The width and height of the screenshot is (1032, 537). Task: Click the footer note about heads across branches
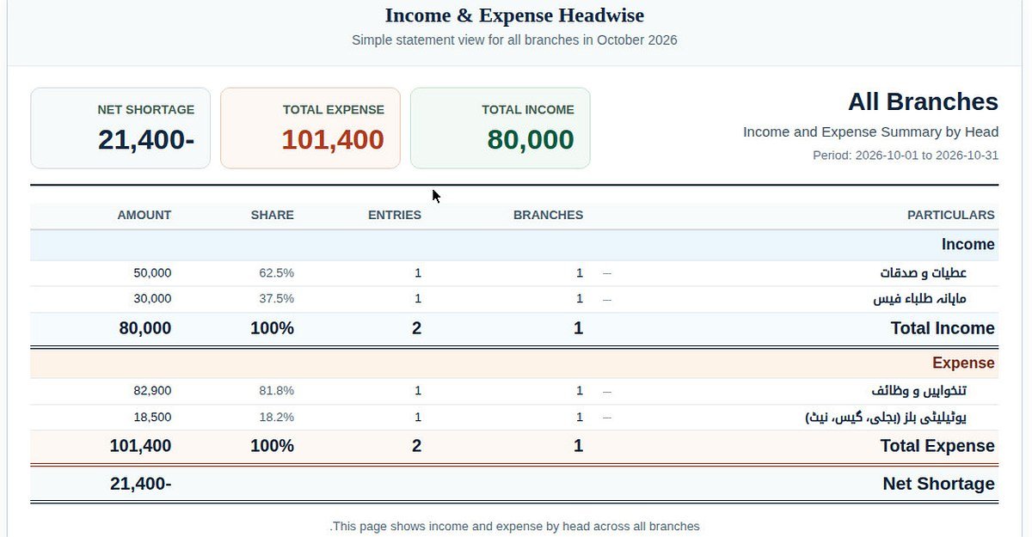(x=514, y=526)
